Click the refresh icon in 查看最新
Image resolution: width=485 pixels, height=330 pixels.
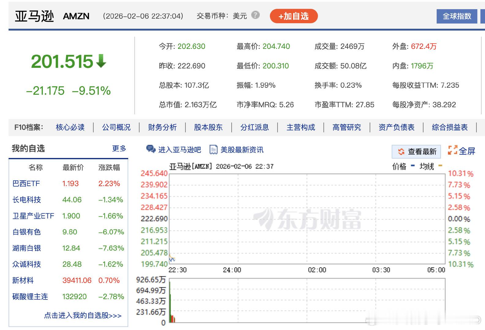coord(401,152)
